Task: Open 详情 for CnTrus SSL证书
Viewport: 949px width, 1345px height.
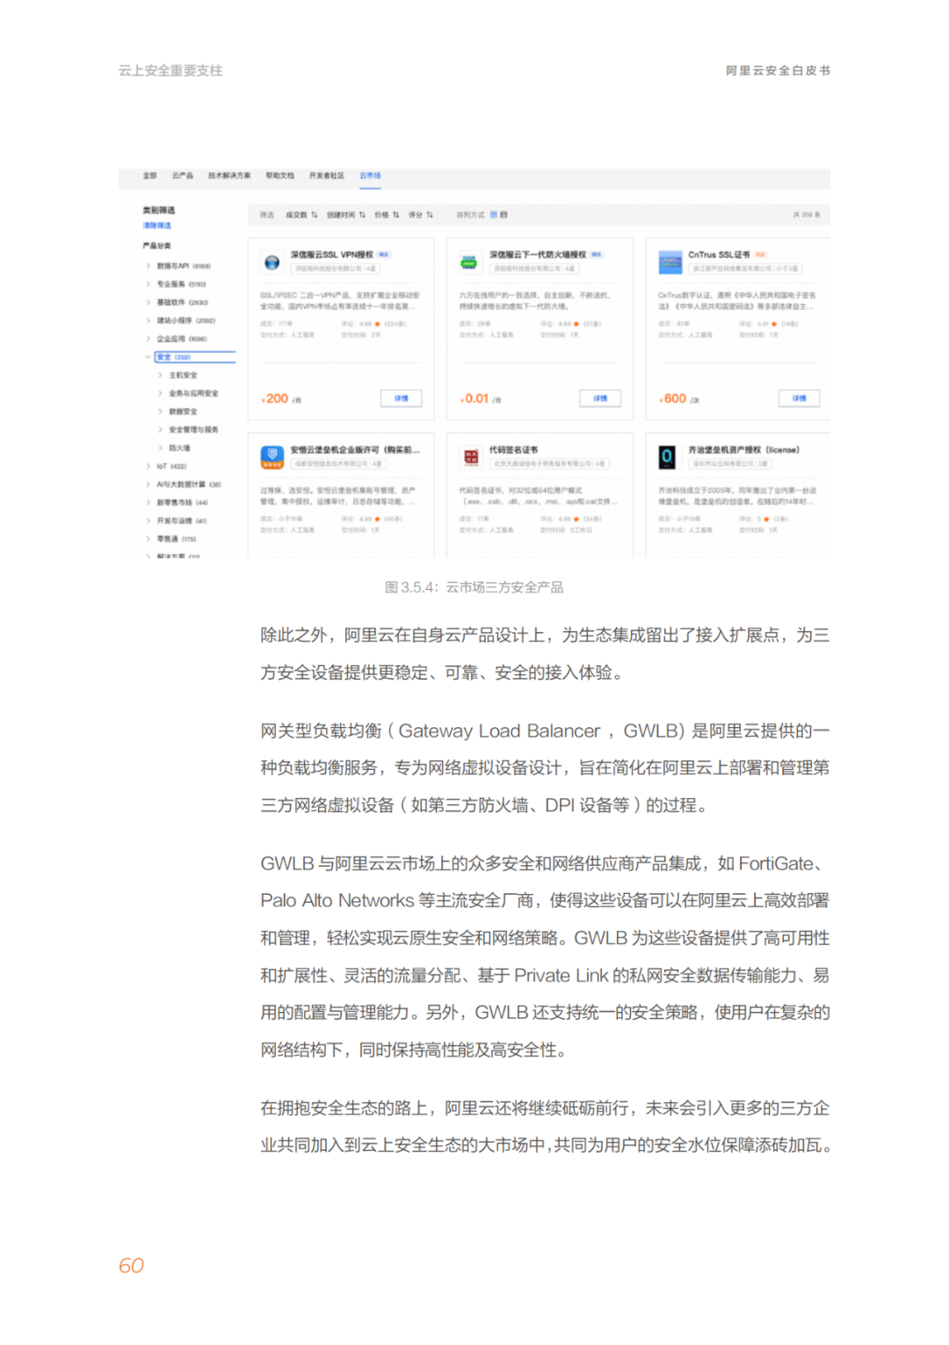Action: tap(800, 398)
